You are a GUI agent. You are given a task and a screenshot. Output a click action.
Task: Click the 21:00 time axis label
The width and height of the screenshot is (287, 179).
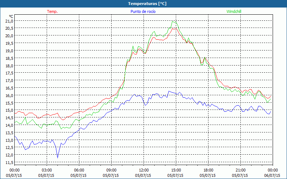click(x=240, y=170)
